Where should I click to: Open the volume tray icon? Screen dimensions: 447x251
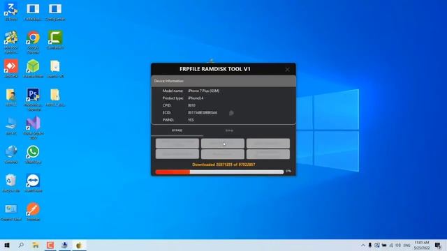coord(398,245)
